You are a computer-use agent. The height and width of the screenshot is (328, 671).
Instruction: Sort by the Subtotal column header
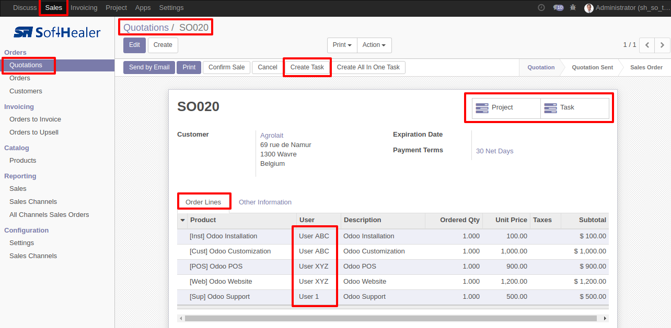point(585,220)
